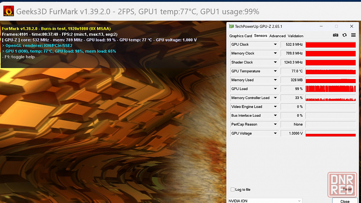Expand the GPU Clock sensor dropdown
Image resolution: width=361 pixels, height=203 pixels.
click(275, 44)
